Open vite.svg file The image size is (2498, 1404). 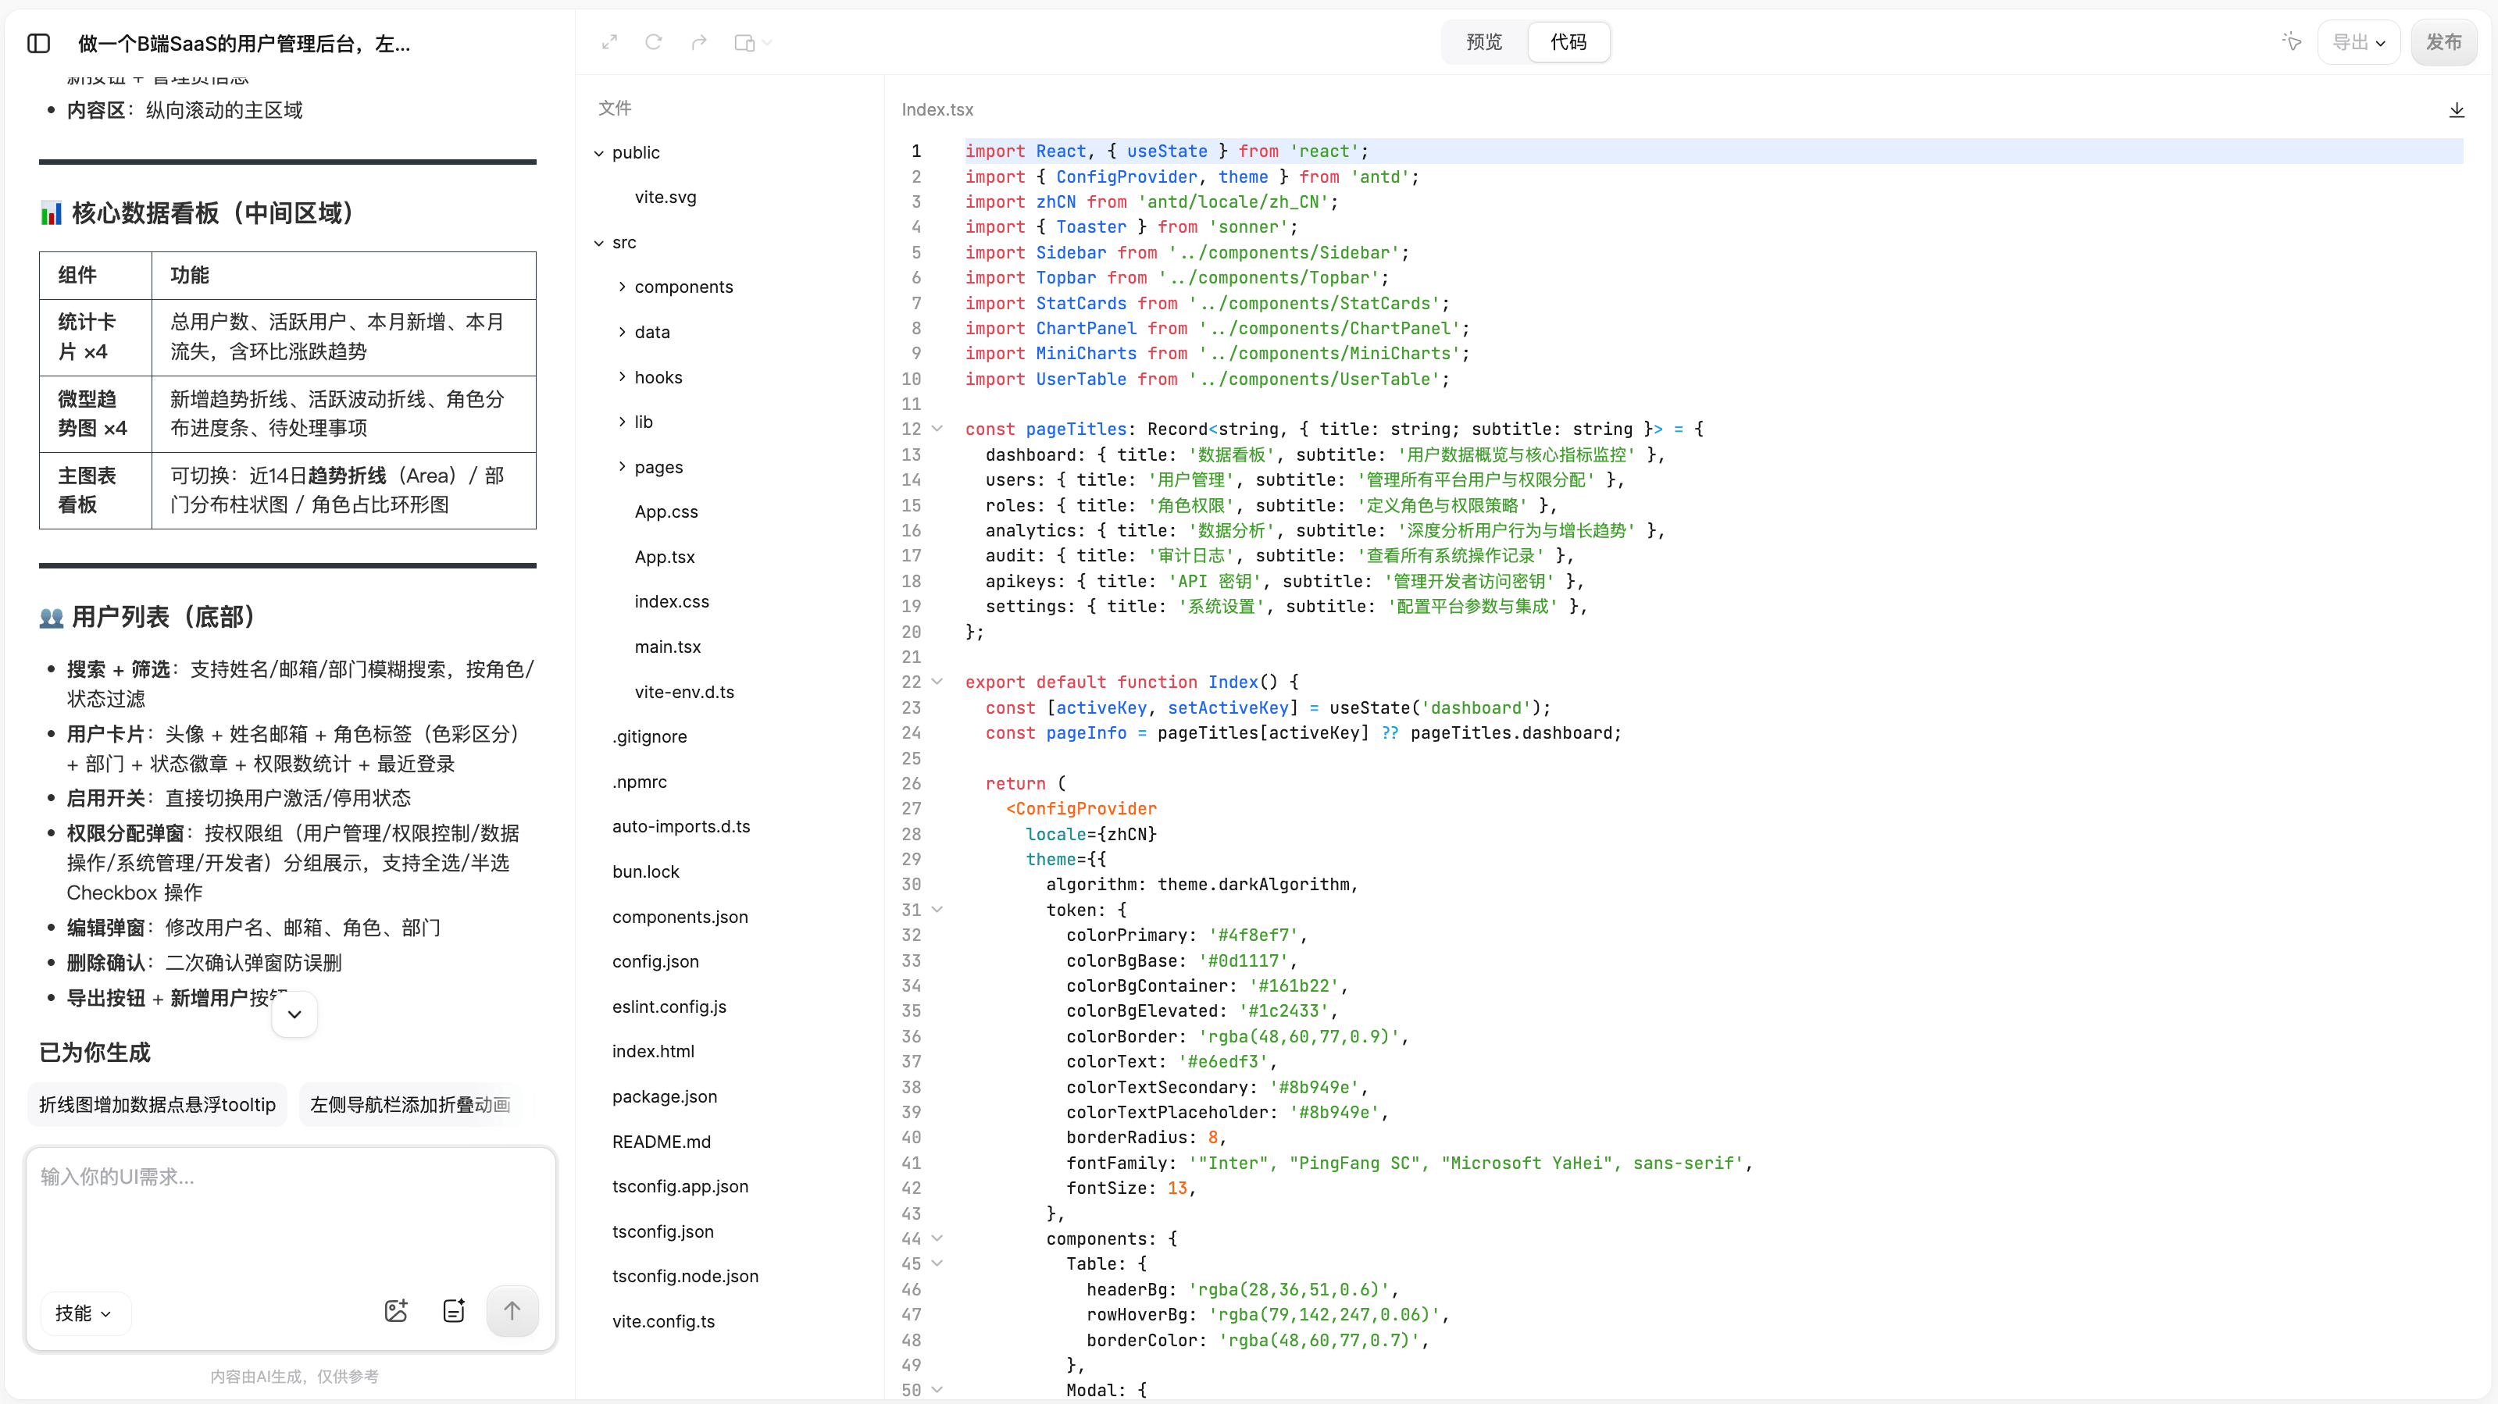click(666, 197)
